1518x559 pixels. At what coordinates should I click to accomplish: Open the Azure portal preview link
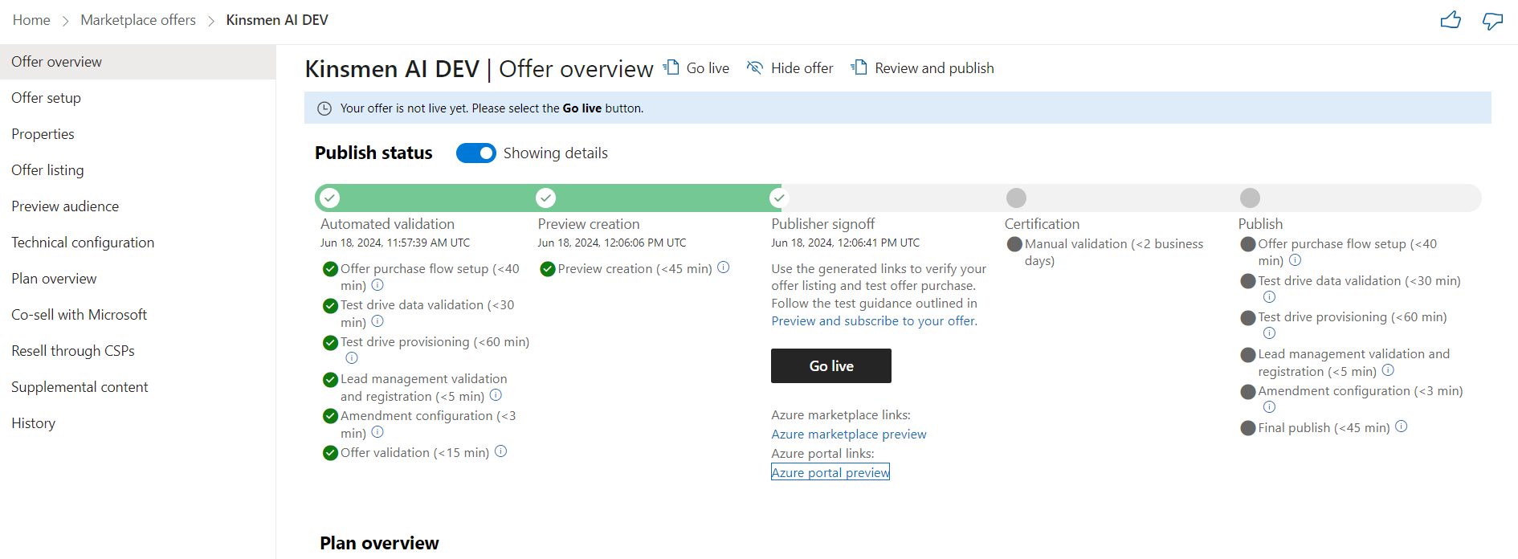click(x=830, y=472)
